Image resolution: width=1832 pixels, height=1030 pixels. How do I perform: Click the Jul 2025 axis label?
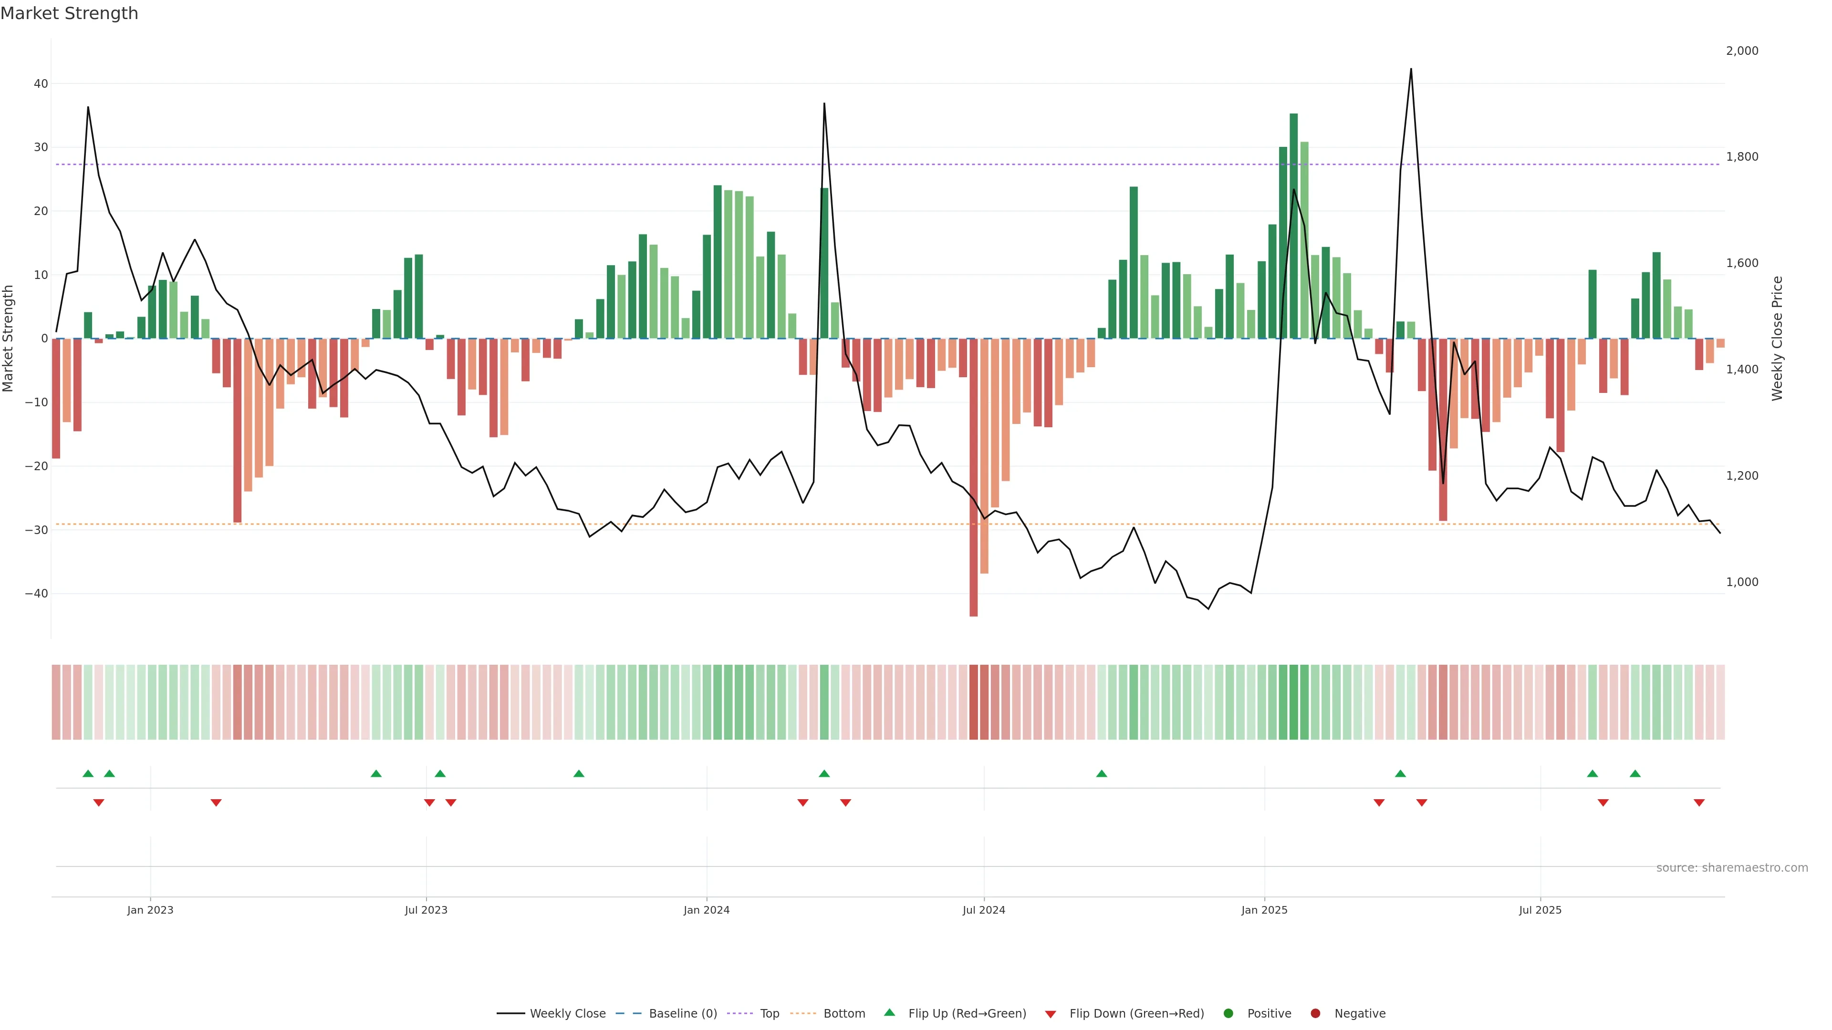(1540, 910)
